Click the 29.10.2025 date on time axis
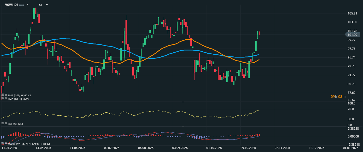363x152 pixels. pyautogui.click(x=248, y=148)
